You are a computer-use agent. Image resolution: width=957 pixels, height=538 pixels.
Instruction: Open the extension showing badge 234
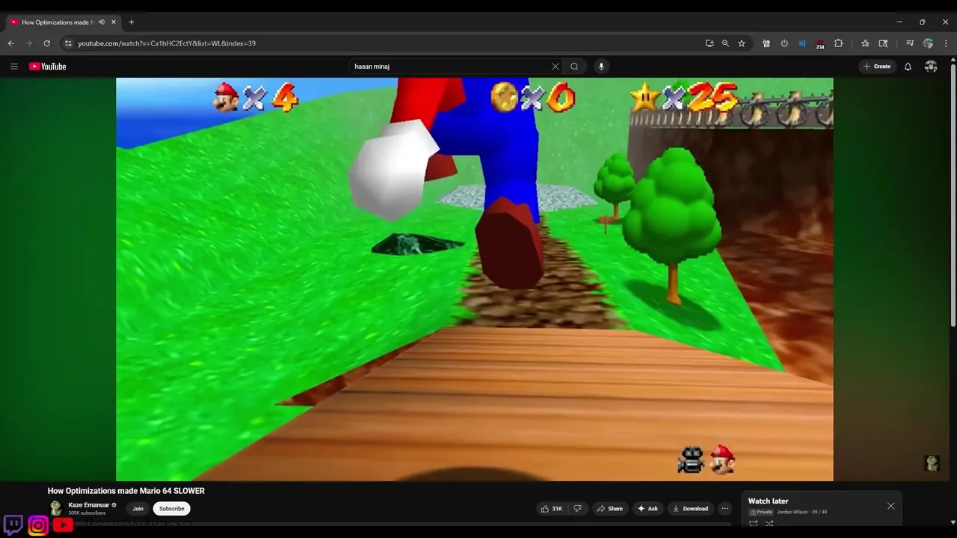click(820, 44)
